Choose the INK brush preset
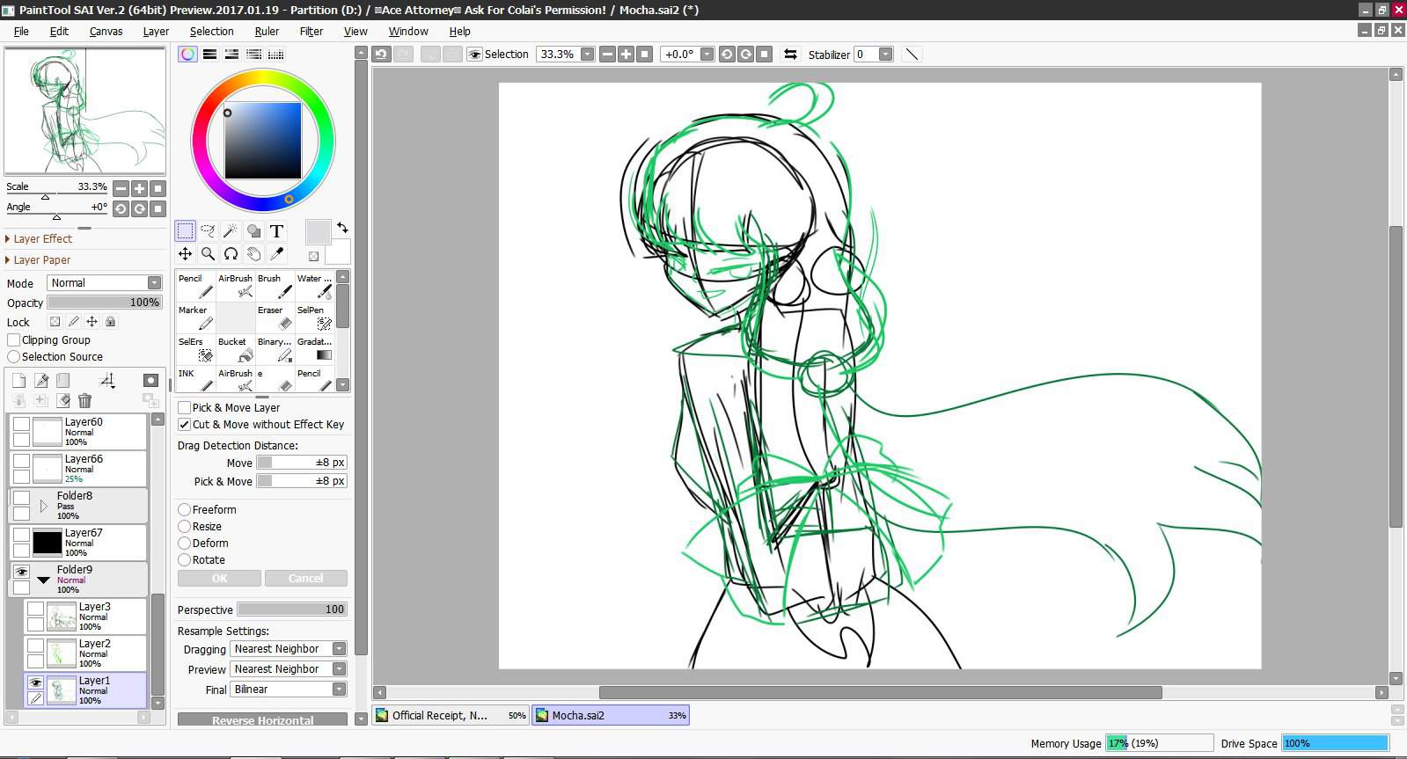 point(195,379)
